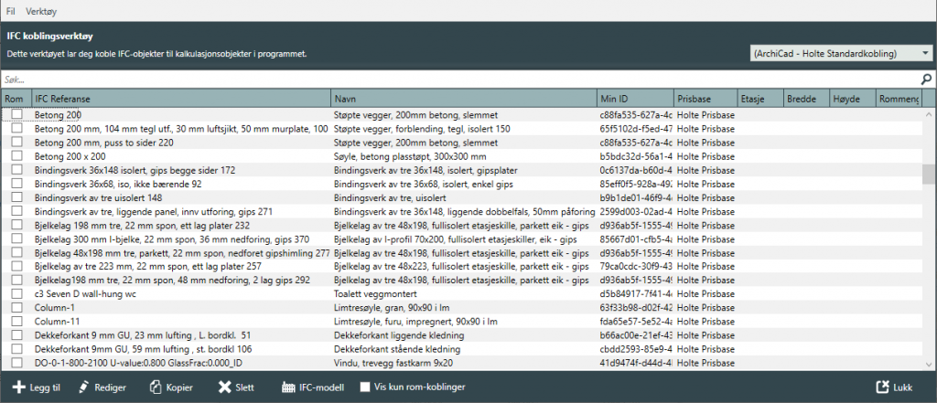
Task: Tick the Rom checkbox for Betong 200
Action: pos(16,115)
